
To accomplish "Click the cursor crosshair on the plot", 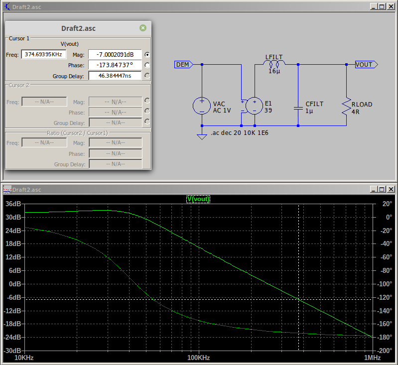I will [298, 299].
